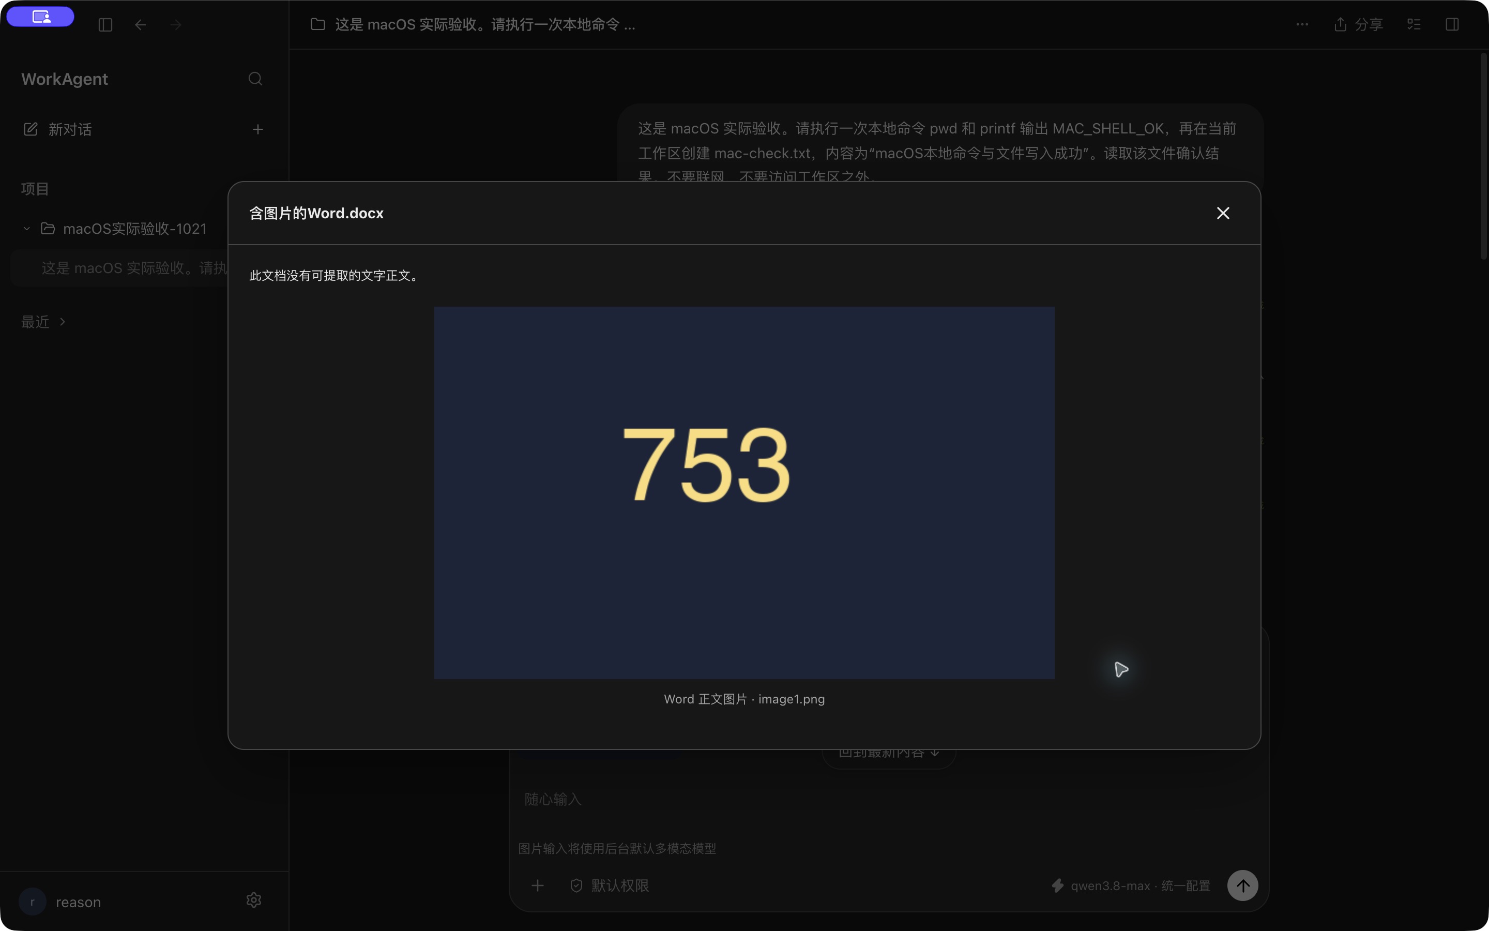The image size is (1489, 931).
Task: Toggle the right side panel icon
Action: click(x=1452, y=25)
